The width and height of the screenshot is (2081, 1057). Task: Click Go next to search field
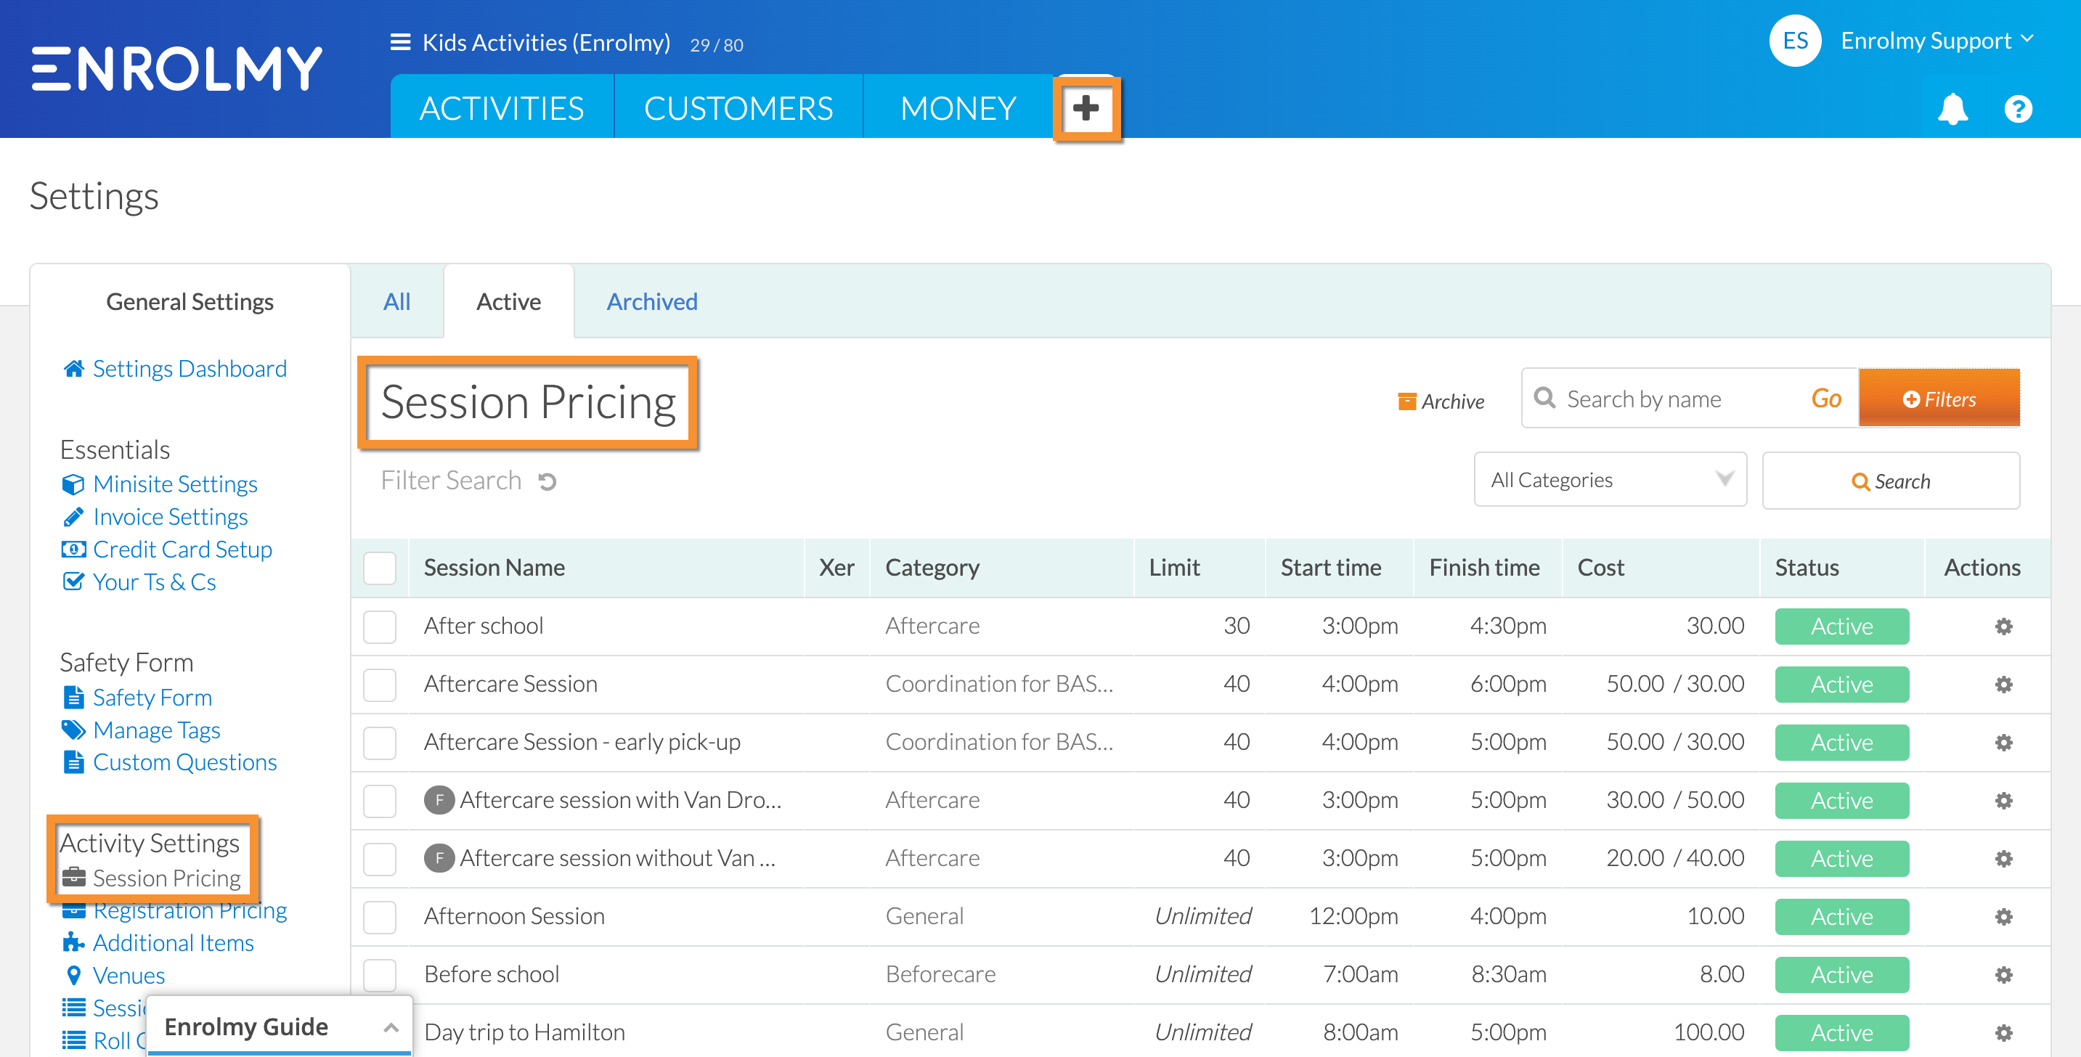[1825, 399]
